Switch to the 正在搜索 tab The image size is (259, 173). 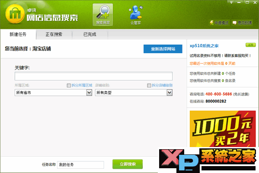coord(54,34)
